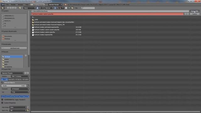
Task: Sort files alphabetically
Action: point(55,8)
